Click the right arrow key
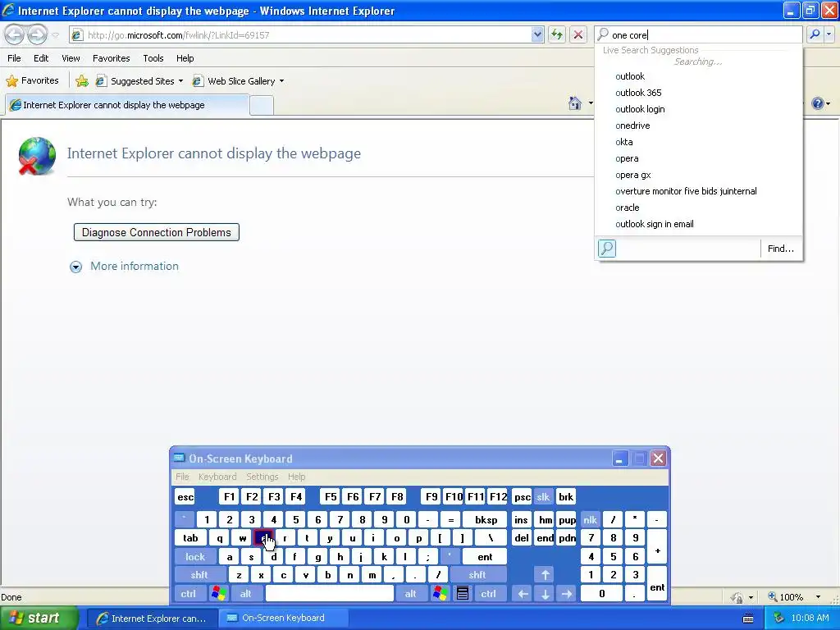Screen dimensions: 840x630 pyautogui.click(x=567, y=594)
